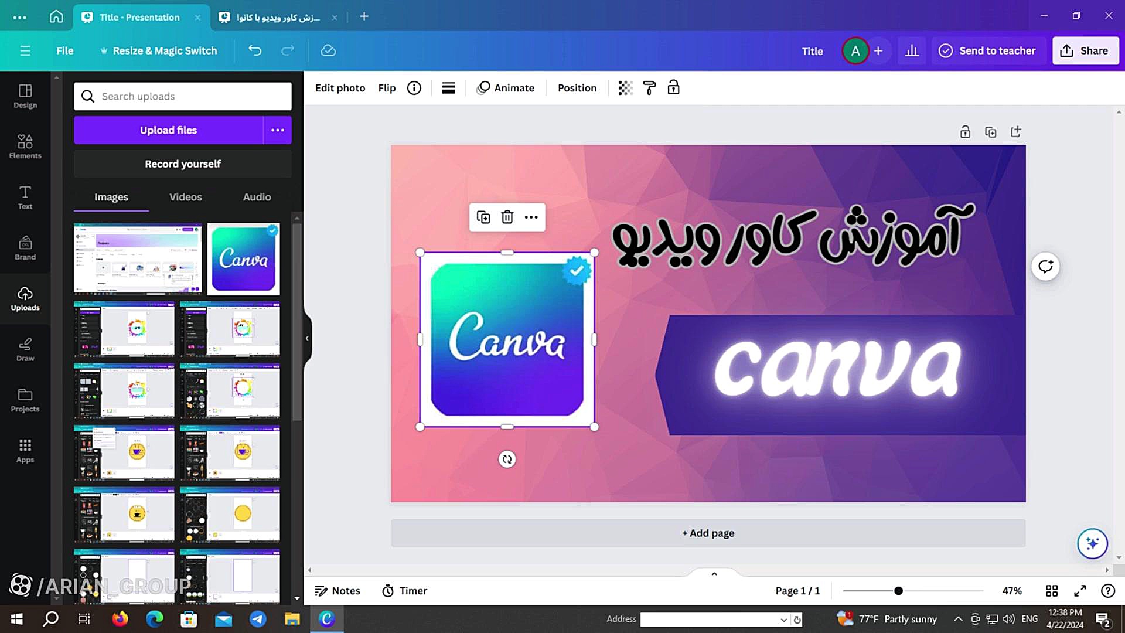Open the insights bar chart icon
Image resolution: width=1125 pixels, height=633 pixels.
click(x=912, y=51)
